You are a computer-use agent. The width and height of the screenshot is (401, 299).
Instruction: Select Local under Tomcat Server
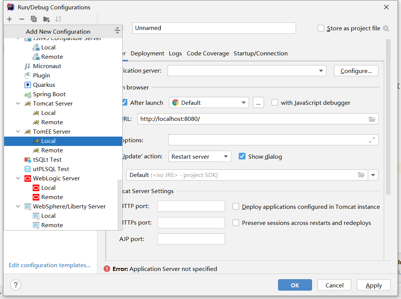[x=48, y=113]
